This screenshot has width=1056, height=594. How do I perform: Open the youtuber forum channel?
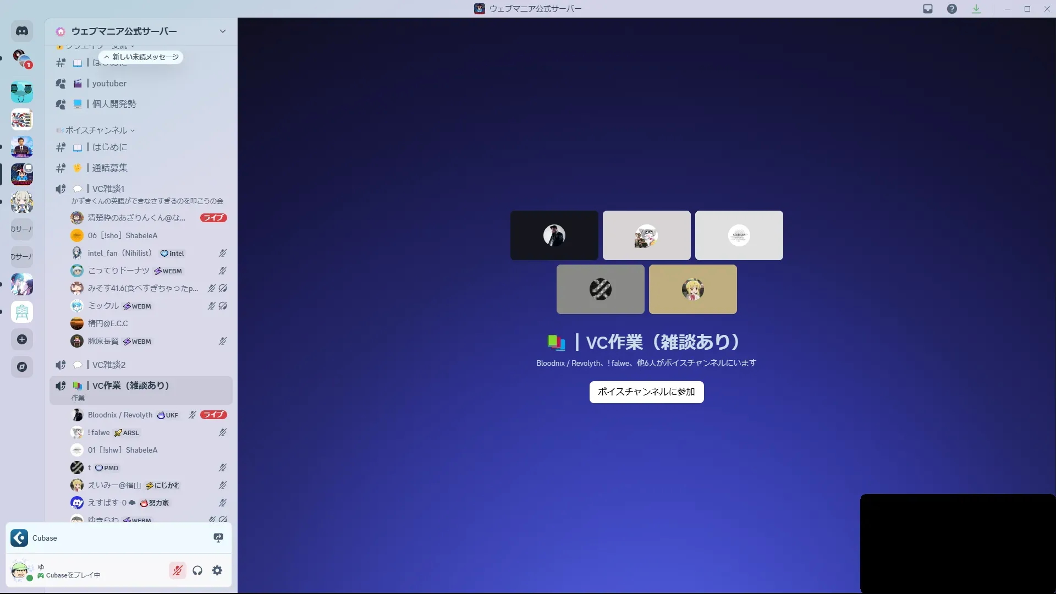[x=109, y=84]
